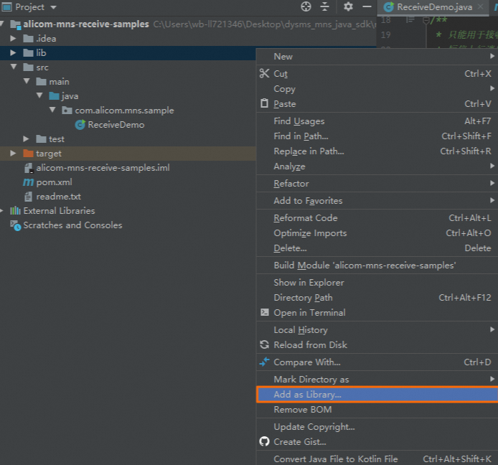This screenshot has height=465, width=498.
Task: Open Mark Directory as submenu
Action: point(377,379)
